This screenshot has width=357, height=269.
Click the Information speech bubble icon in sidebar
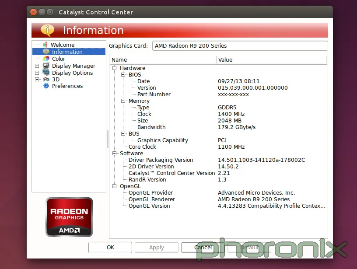(x=46, y=52)
